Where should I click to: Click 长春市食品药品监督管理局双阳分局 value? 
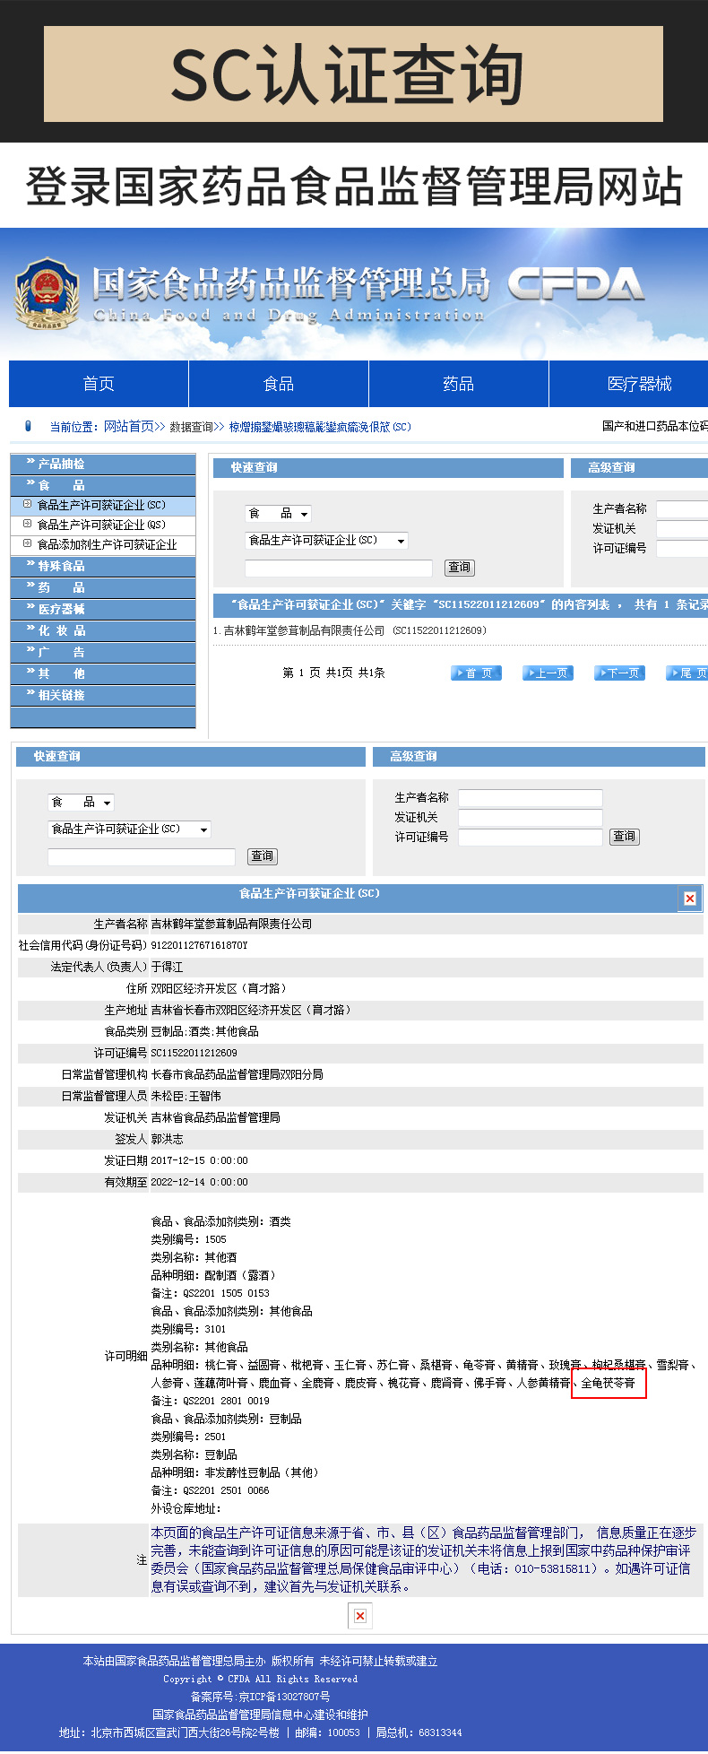(x=237, y=1074)
